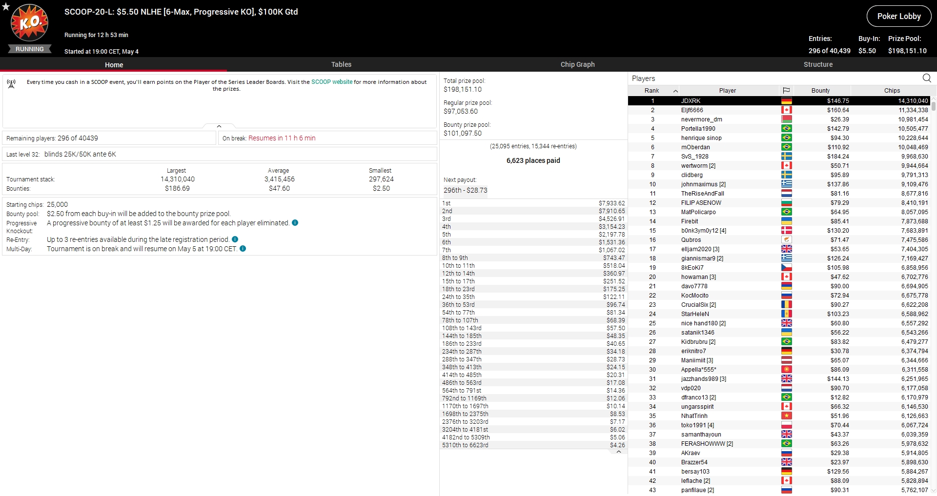This screenshot has height=496, width=937.
Task: Click the 1st place payout row
Action: [x=533, y=203]
